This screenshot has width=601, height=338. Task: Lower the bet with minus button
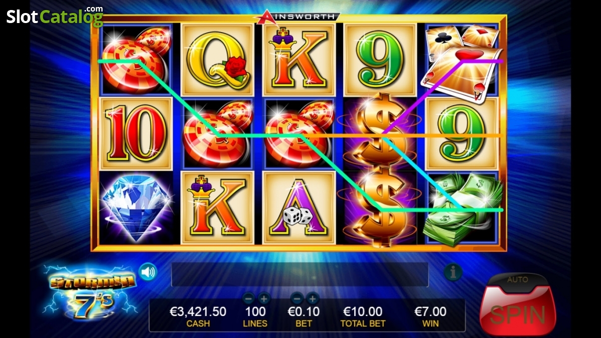coord(297,298)
